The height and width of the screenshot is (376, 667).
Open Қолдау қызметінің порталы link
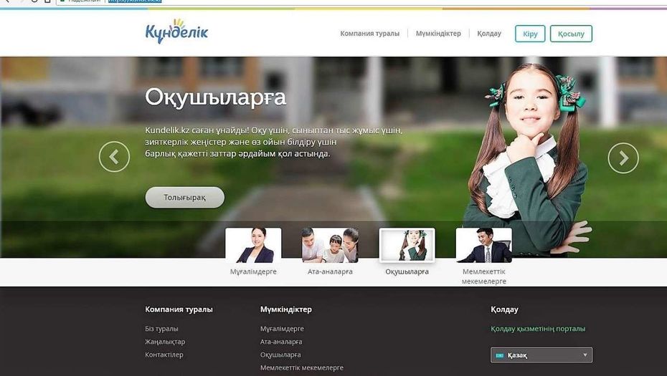coord(538,329)
